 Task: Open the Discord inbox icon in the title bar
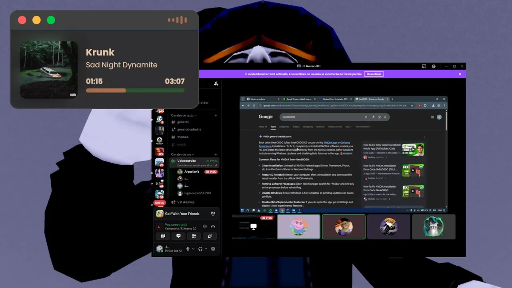pyautogui.click(x=424, y=66)
